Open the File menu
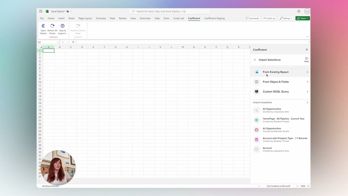 click(x=42, y=18)
